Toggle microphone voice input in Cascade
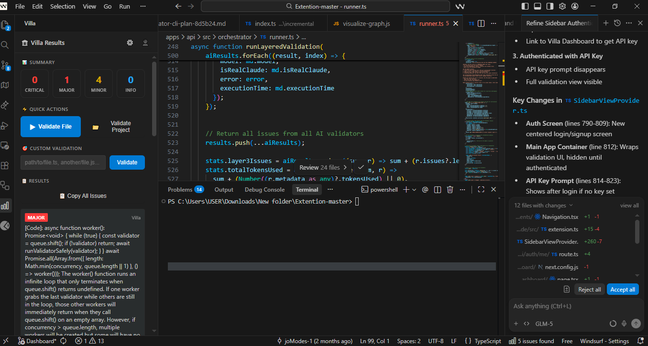This screenshot has height=346, width=648. (624, 324)
